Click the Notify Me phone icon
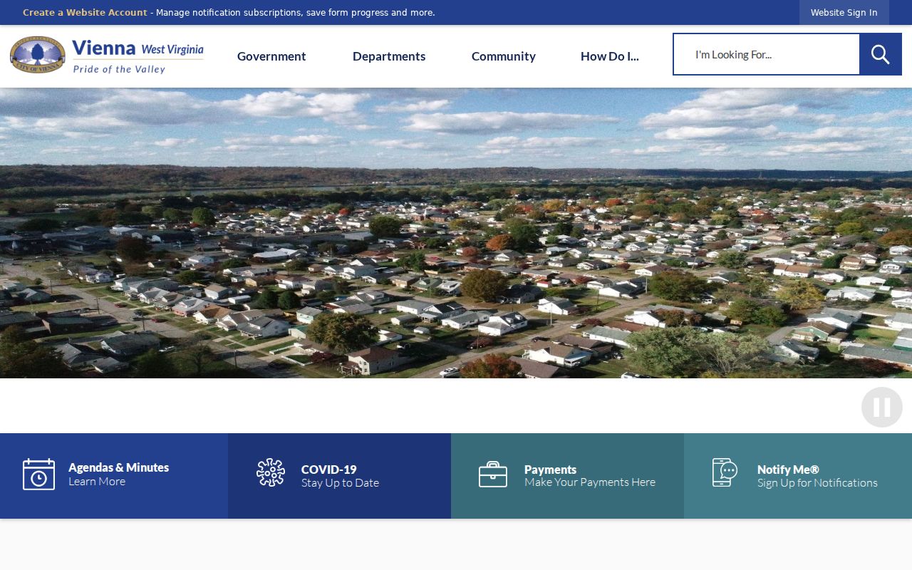 tap(725, 472)
